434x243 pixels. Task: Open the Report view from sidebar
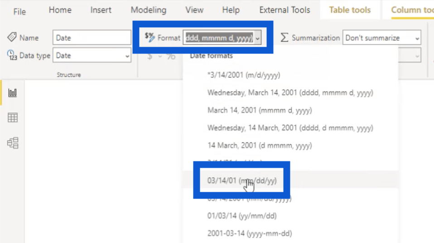(12, 93)
